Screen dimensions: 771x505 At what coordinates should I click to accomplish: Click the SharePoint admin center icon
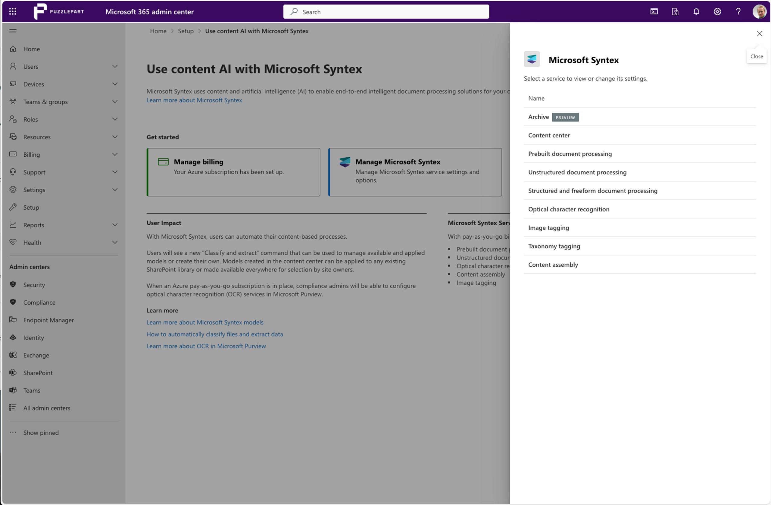point(13,372)
